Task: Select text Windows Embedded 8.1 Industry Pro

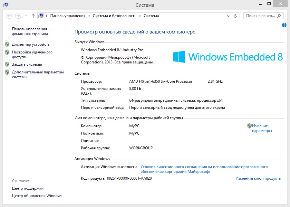Action: point(112,50)
